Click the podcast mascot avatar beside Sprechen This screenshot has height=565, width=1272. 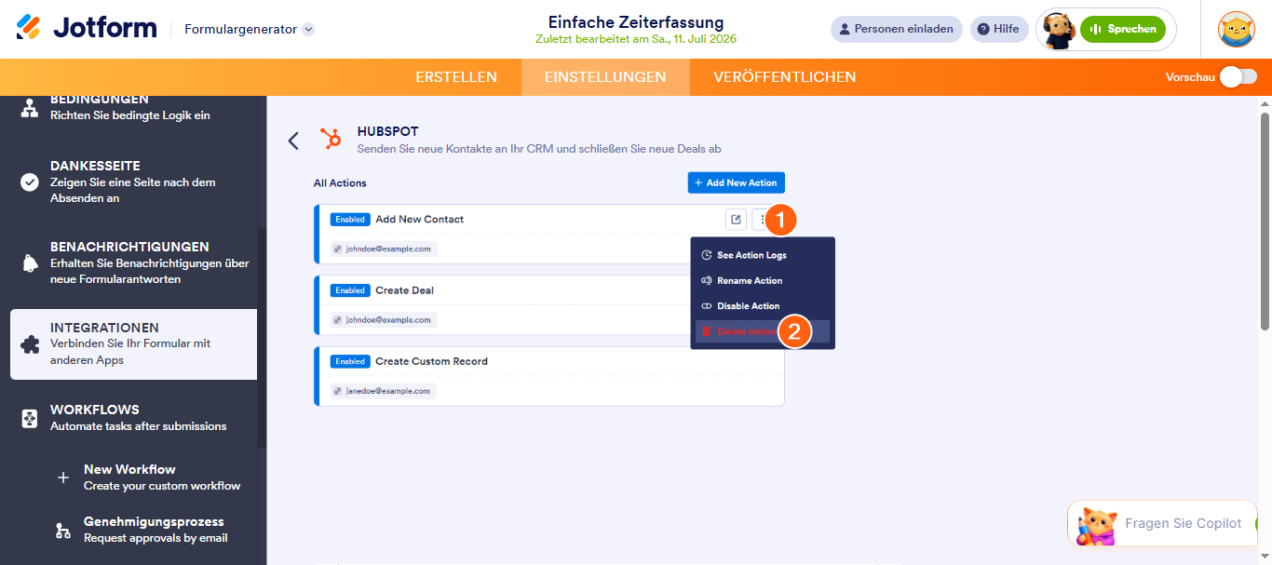point(1059,30)
